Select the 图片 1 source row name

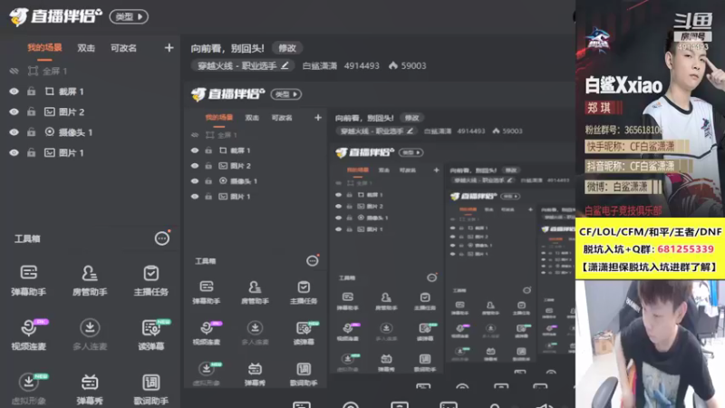coord(72,152)
